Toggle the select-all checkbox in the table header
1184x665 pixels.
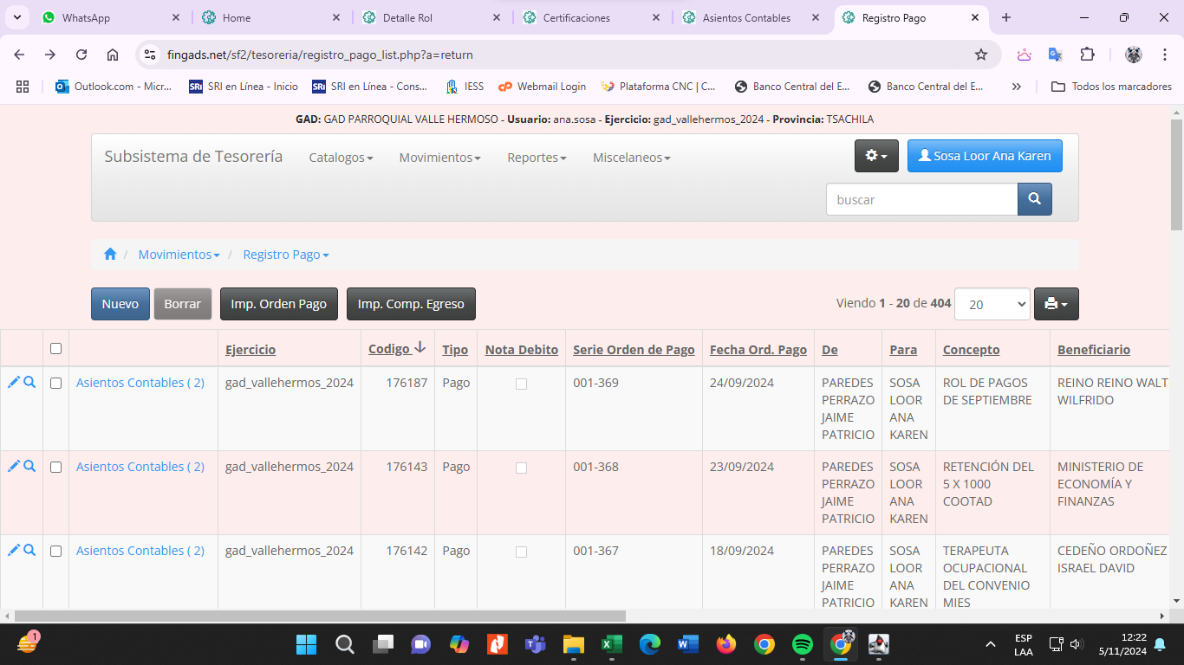point(56,349)
